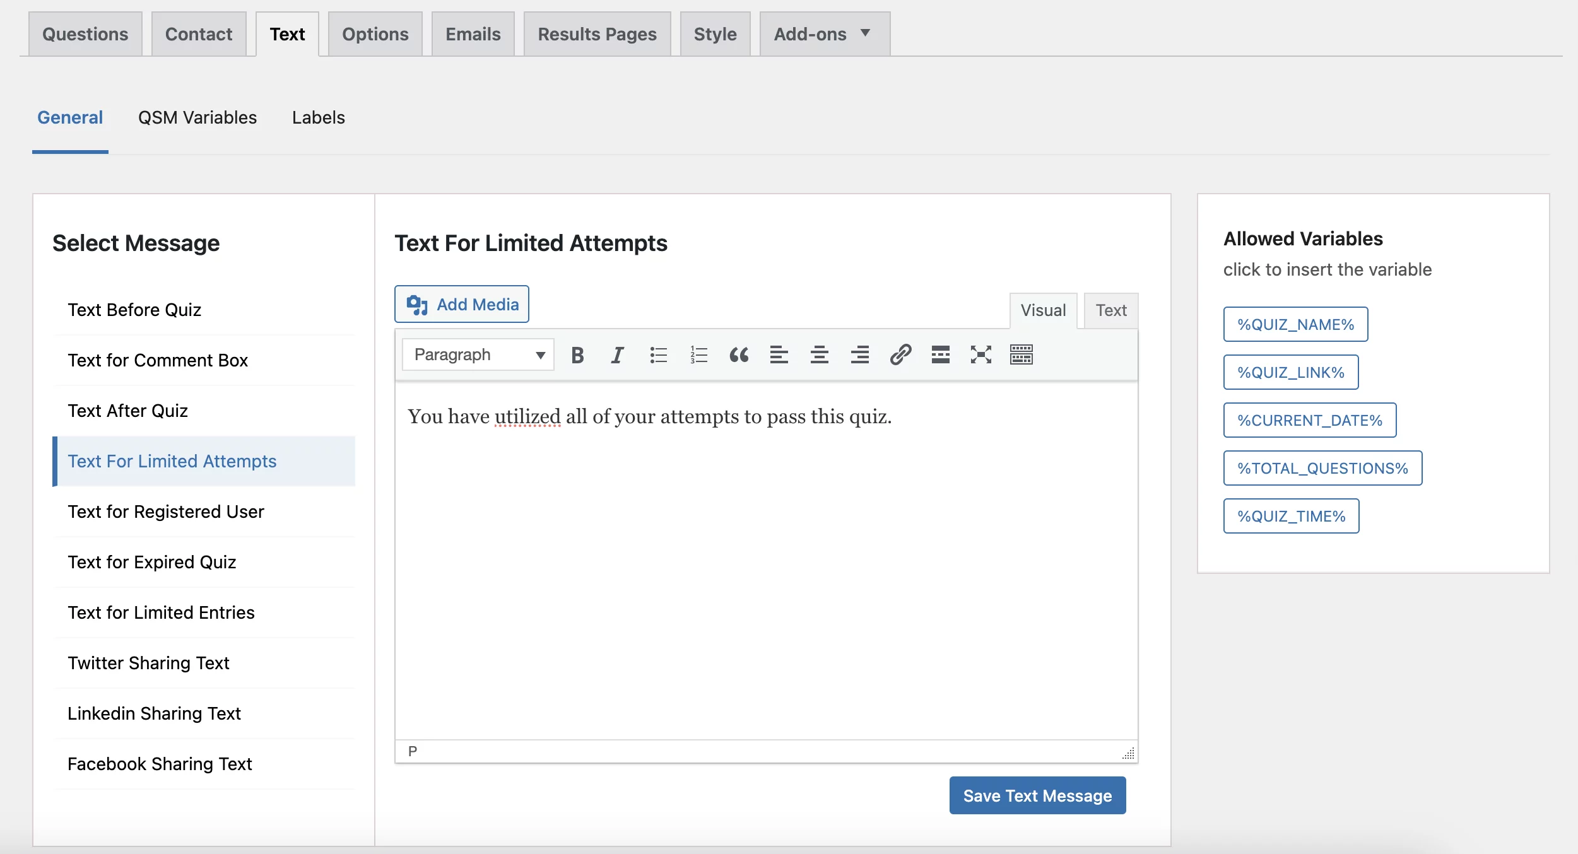Expand the Add-ons dropdown
Viewport: 1578px width, 854px height.
823,33
